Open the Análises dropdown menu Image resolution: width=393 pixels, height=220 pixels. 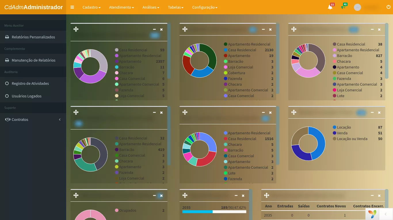(x=151, y=7)
